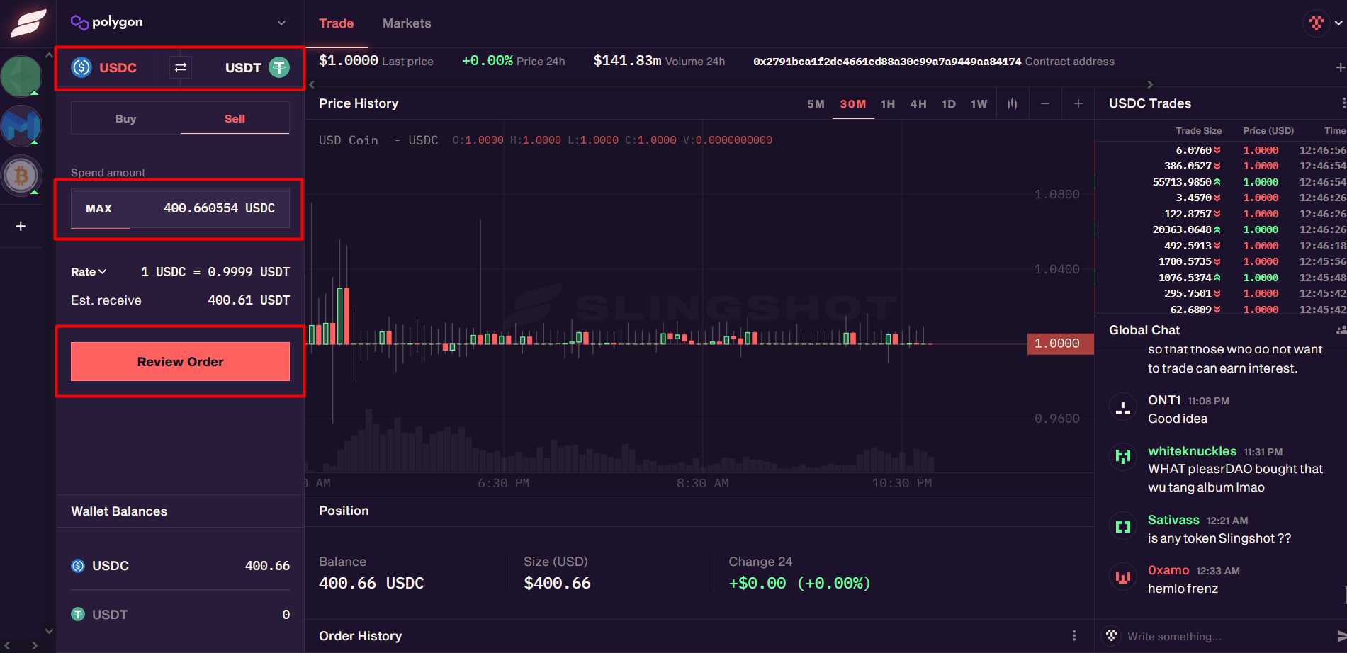The image size is (1347, 653).
Task: Zoom in chart with plus icon
Action: 1078,103
